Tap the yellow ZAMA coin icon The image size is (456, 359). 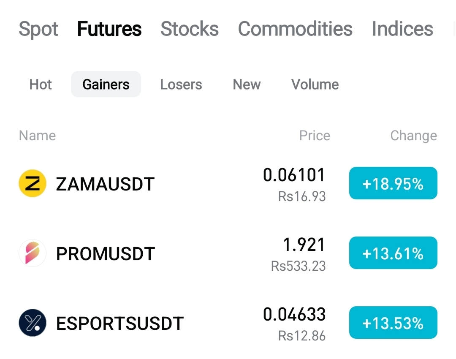(x=33, y=183)
